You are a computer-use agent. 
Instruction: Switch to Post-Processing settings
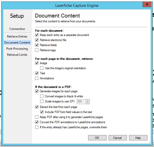[x=17, y=49]
